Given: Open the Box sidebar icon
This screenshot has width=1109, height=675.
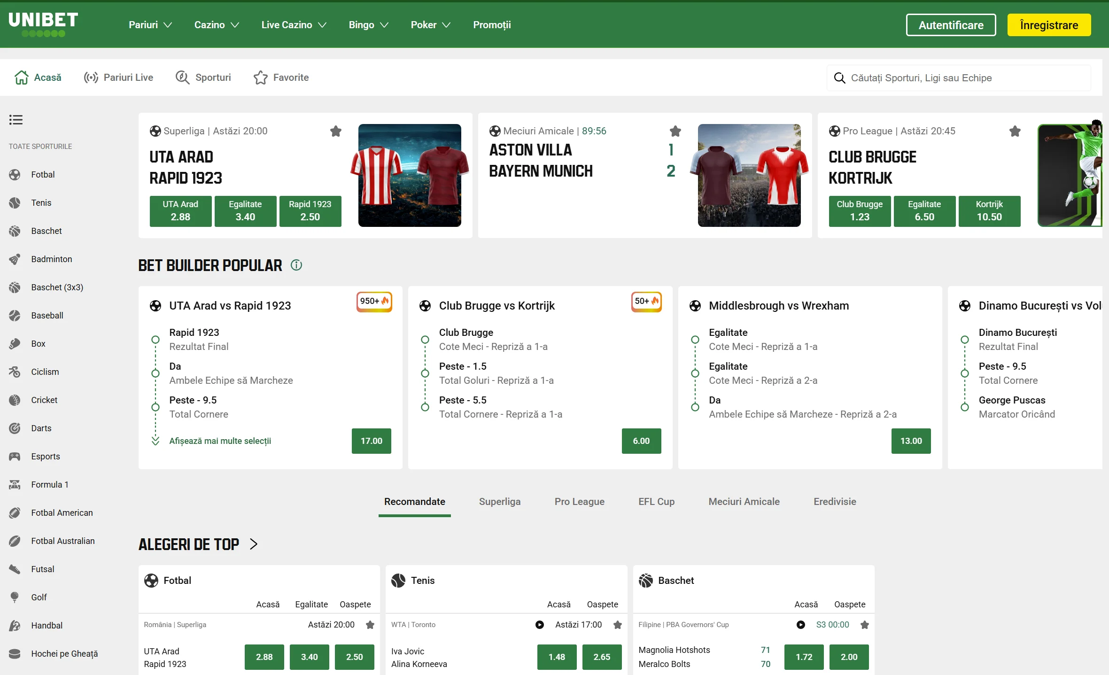Looking at the screenshot, I should coord(15,344).
